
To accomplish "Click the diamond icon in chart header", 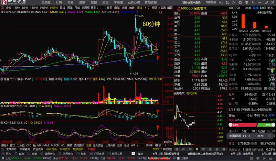I will tap(157, 12).
